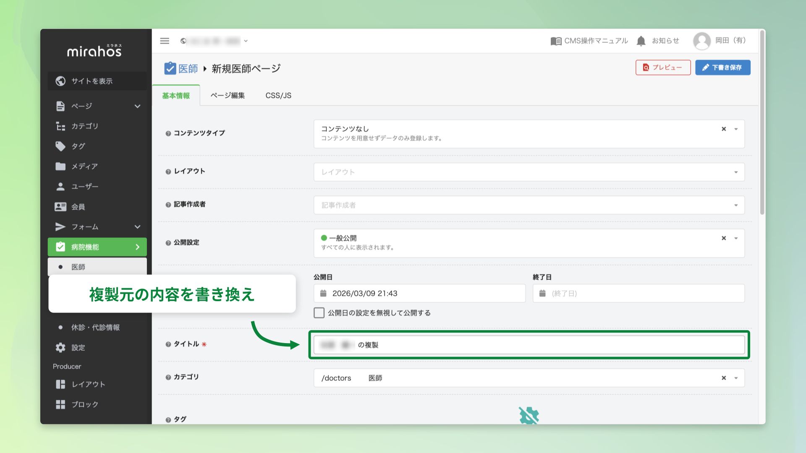
Task: Switch to the ページ編集 tab
Action: [x=228, y=96]
